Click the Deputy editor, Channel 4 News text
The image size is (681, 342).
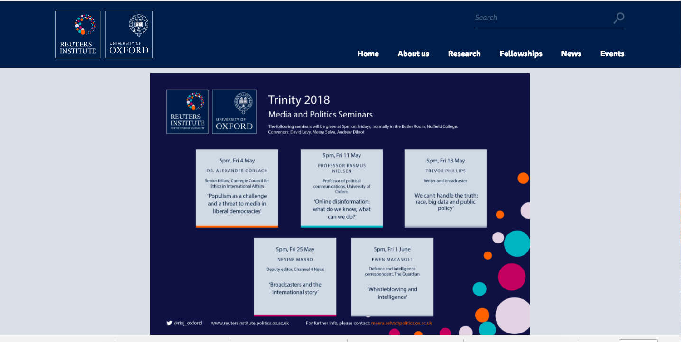(x=295, y=269)
